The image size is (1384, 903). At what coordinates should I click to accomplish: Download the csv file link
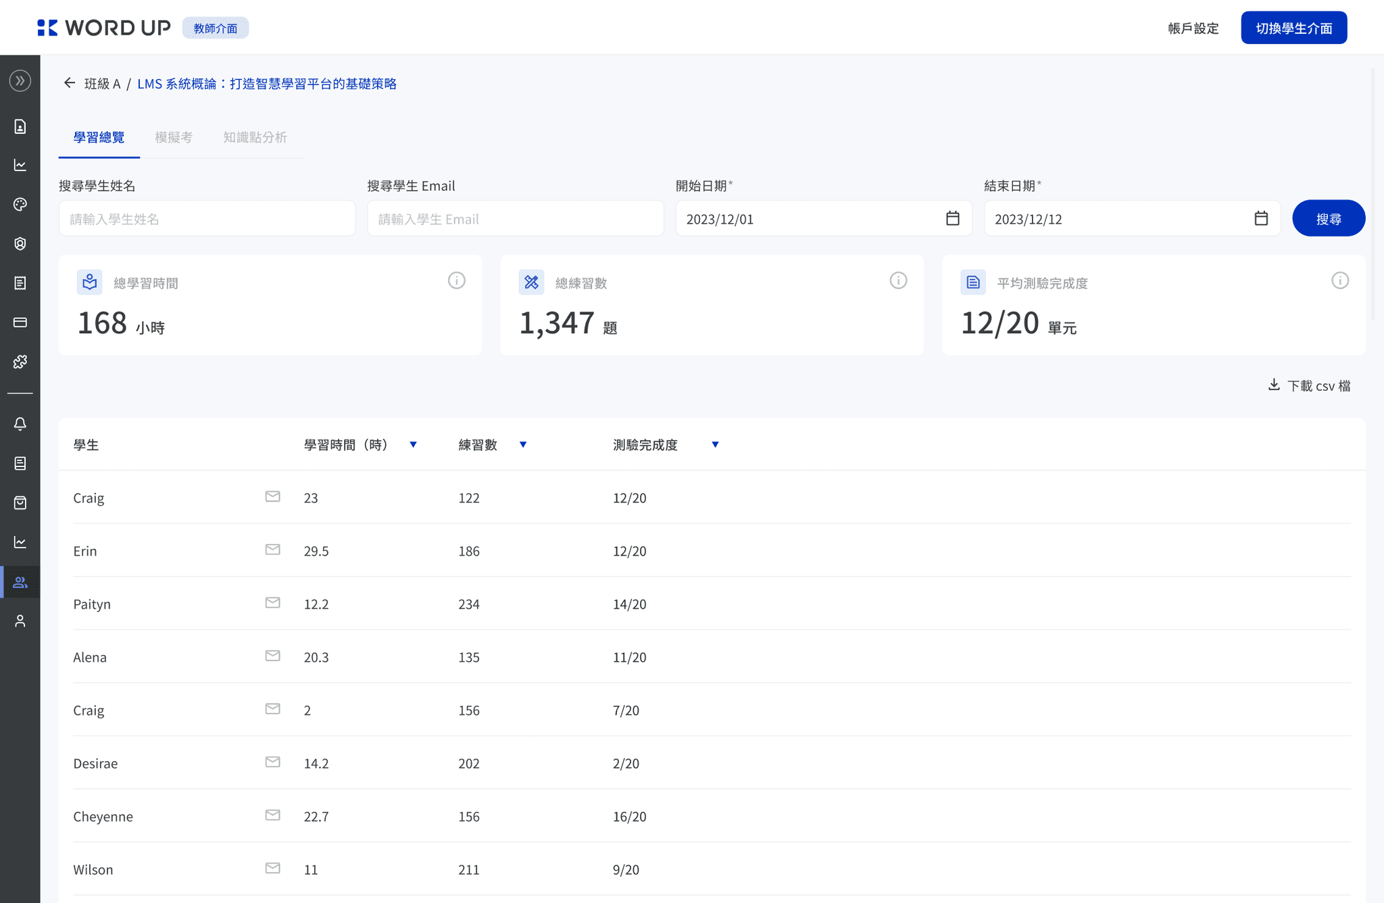coord(1309,385)
